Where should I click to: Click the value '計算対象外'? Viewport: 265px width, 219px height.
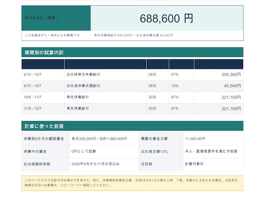tap(194, 164)
